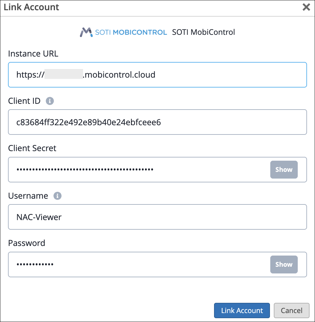Click the Client ID info icon
315x322 pixels.
coord(50,101)
